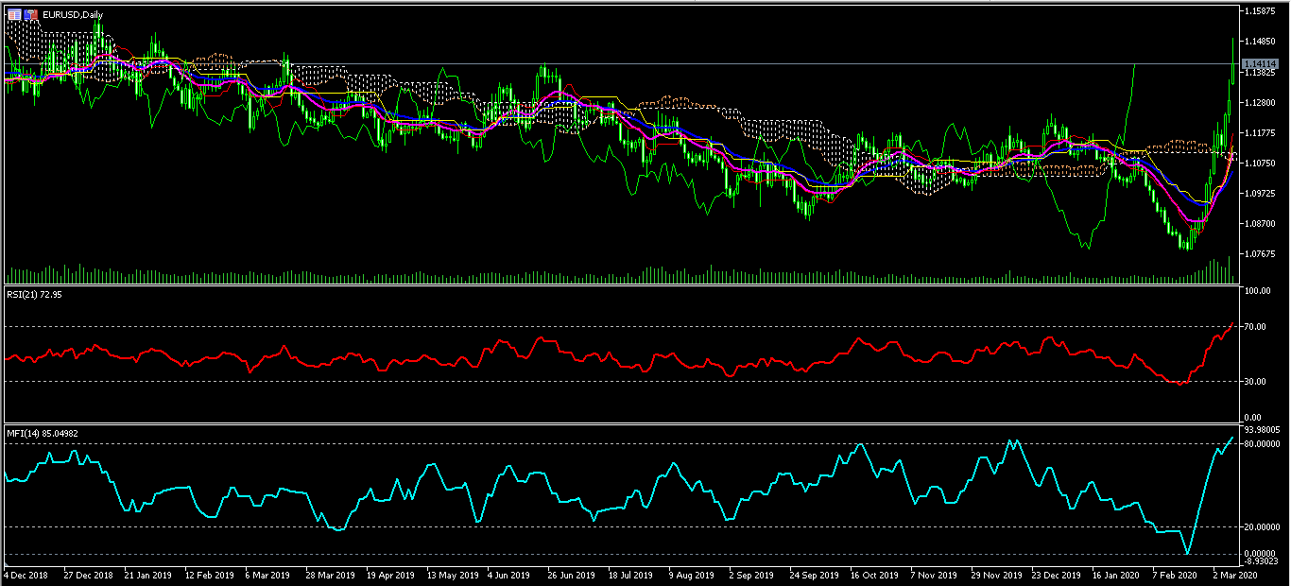The height and width of the screenshot is (586, 1291).
Task: Select the 26 Jun 2019 date label
Action: point(570,574)
